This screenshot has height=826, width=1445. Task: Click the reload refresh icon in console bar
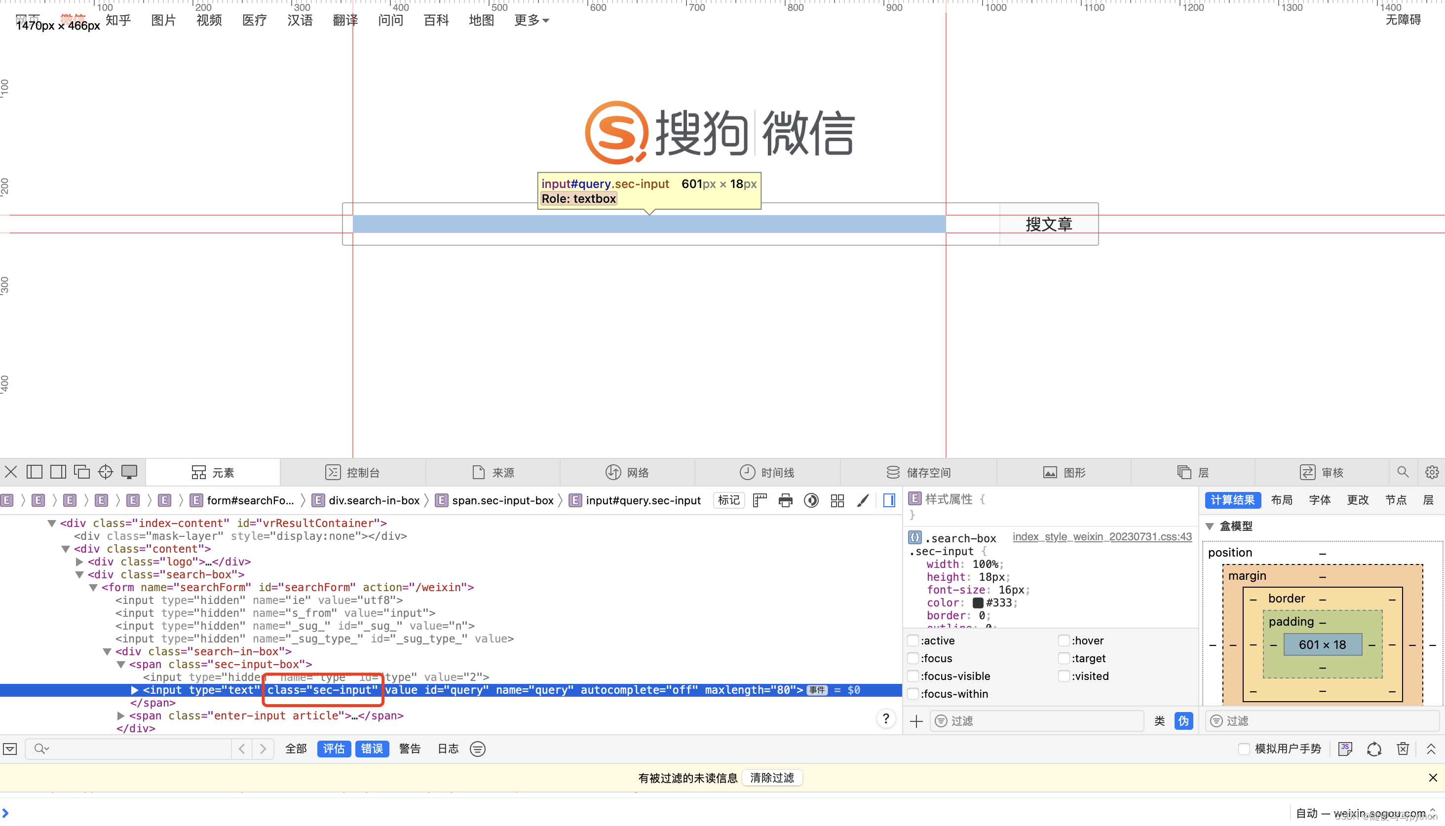tap(1373, 749)
